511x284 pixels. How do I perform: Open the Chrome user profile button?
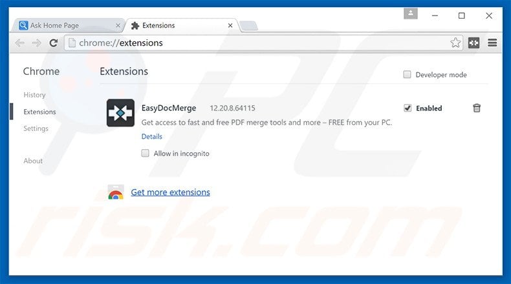(411, 14)
